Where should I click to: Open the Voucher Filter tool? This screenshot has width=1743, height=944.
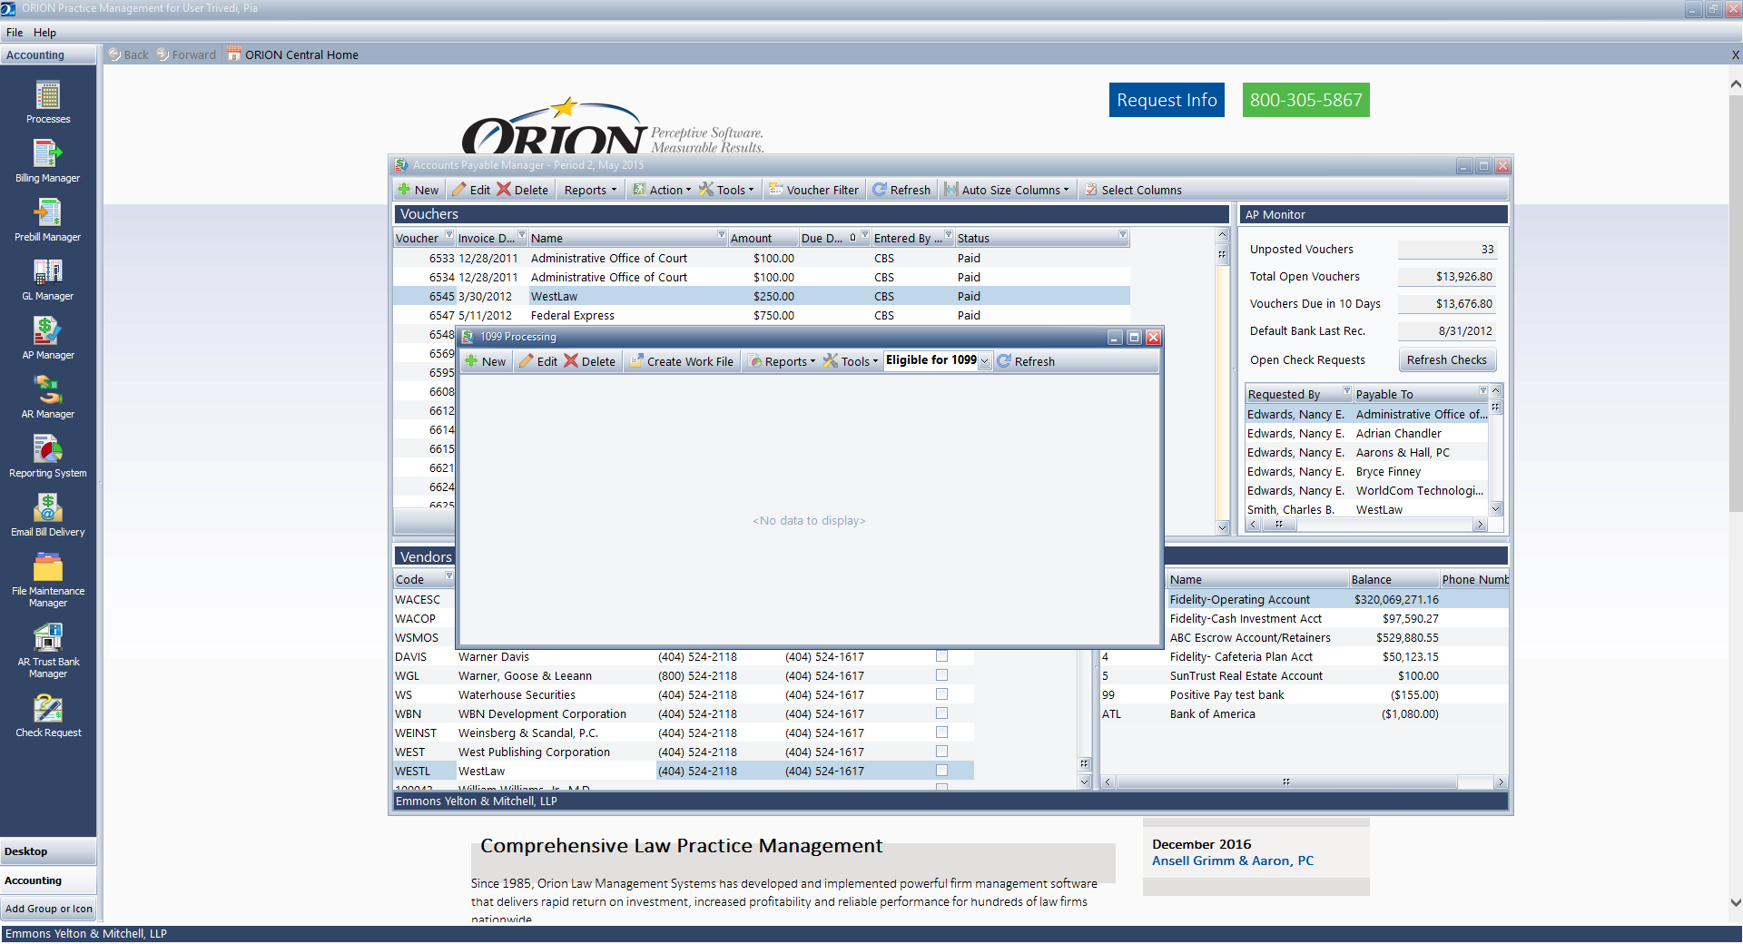(x=813, y=190)
